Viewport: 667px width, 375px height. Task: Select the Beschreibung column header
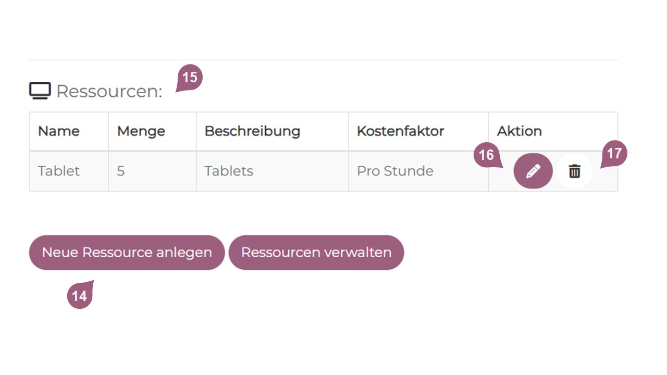pyautogui.click(x=252, y=131)
